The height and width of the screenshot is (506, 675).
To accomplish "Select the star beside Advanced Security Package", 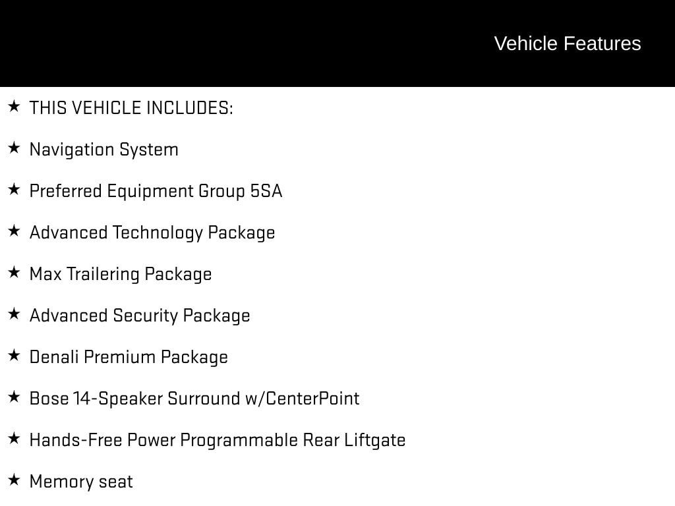I will click(14, 314).
